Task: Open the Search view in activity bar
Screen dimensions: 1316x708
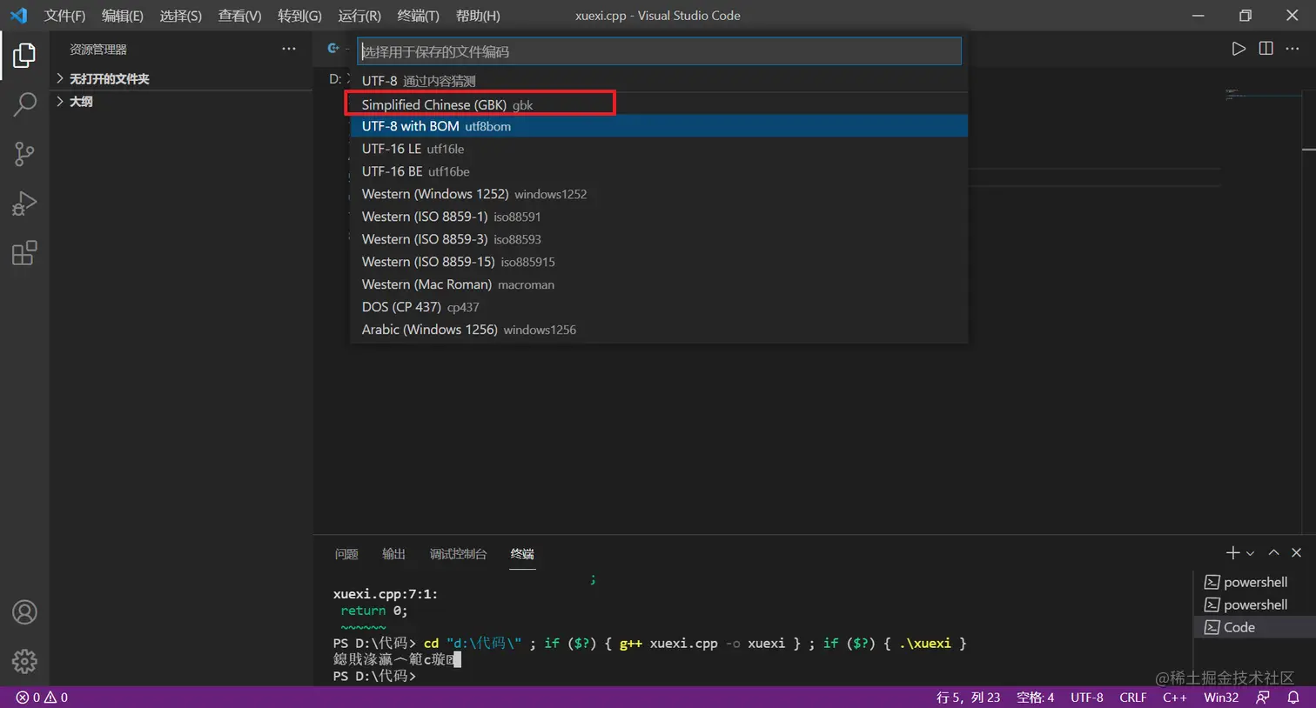Action: point(23,104)
